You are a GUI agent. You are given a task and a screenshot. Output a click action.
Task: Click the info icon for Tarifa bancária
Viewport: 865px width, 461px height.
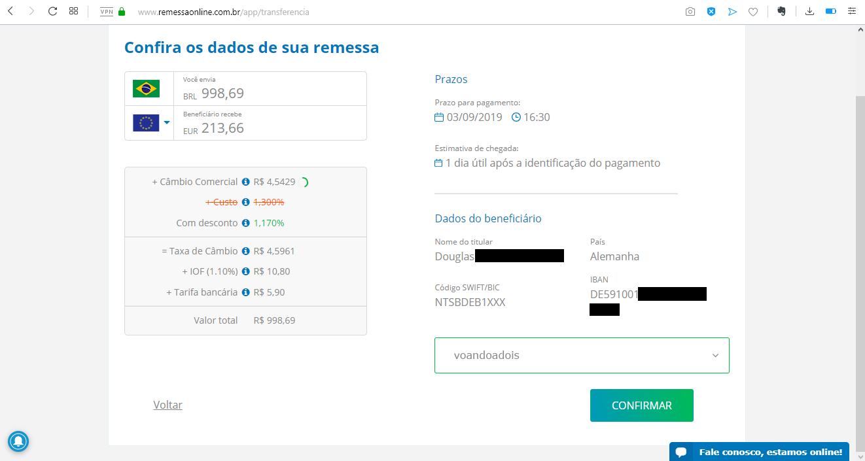[246, 292]
